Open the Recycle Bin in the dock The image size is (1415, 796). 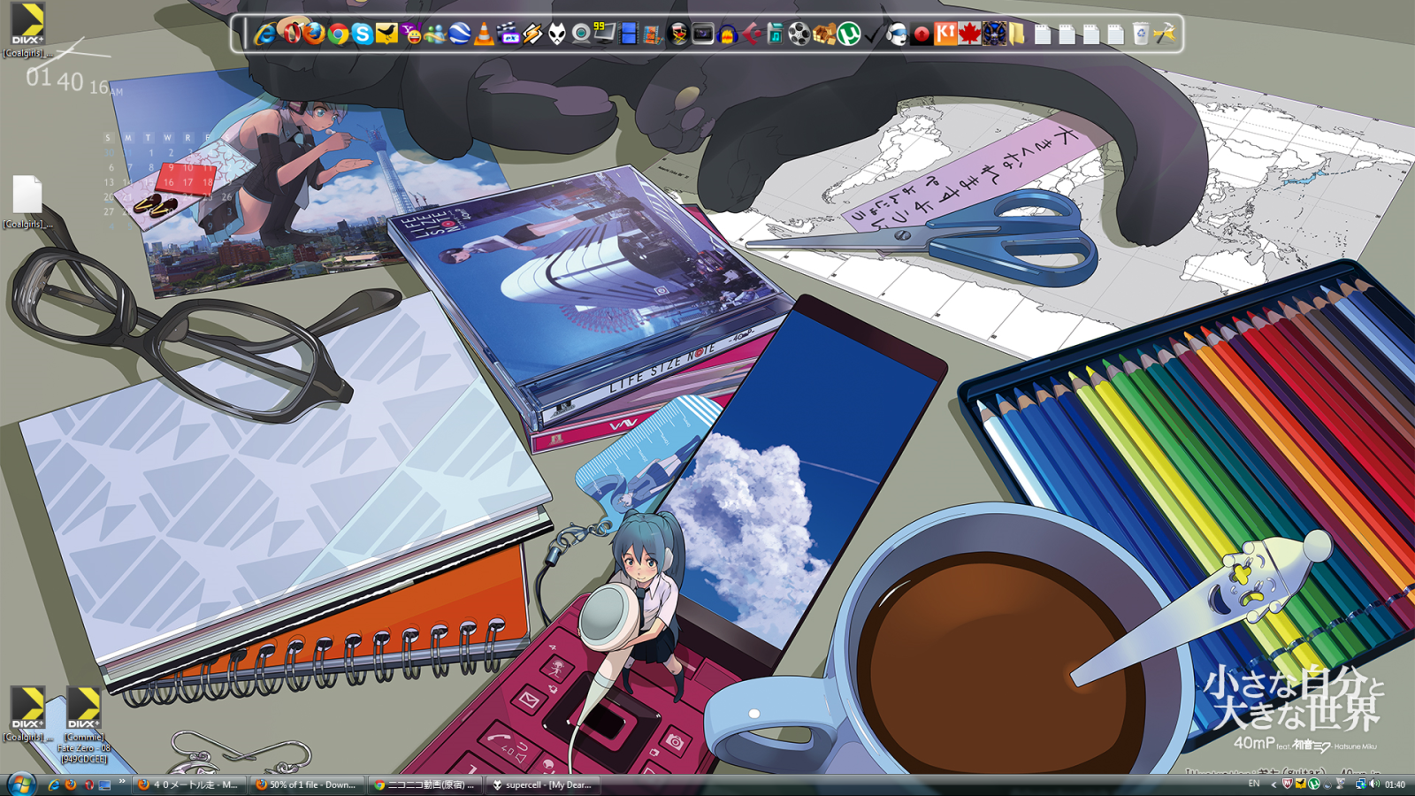1140,34
